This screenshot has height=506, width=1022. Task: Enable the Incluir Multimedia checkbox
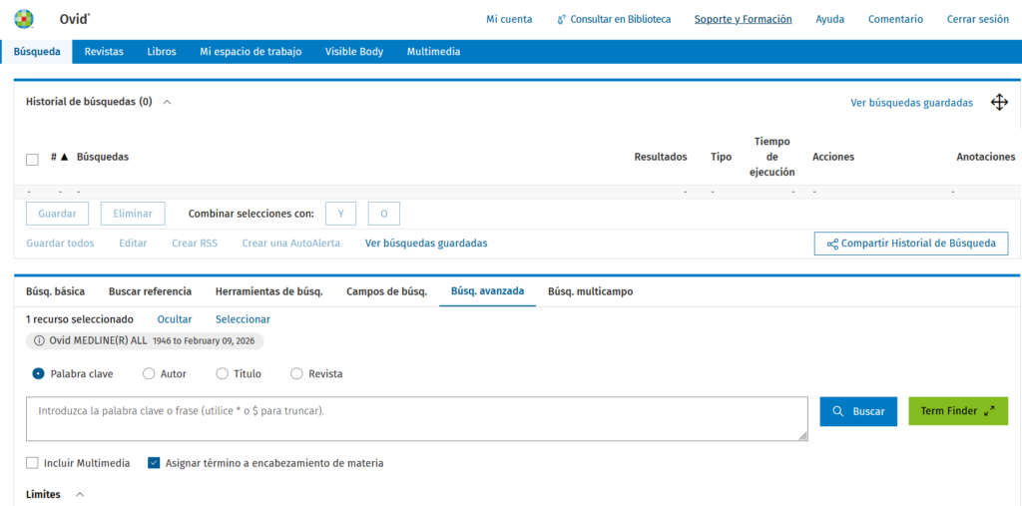point(33,463)
